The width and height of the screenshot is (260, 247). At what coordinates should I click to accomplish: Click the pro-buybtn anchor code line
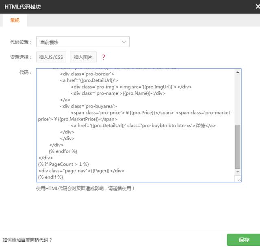coord(143,126)
